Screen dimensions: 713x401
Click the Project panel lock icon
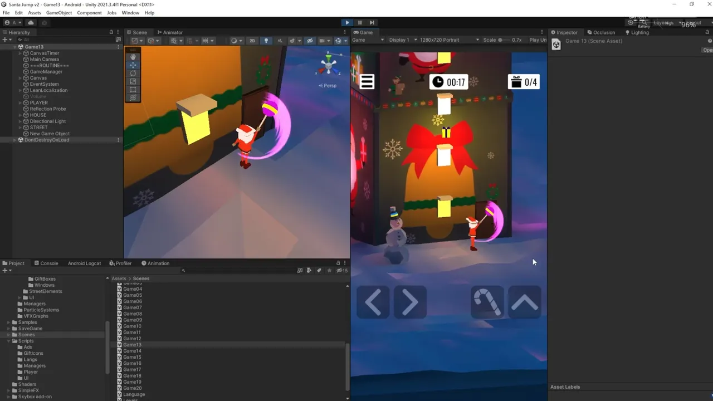(338, 263)
